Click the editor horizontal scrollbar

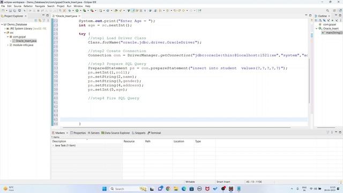(x=176, y=127)
